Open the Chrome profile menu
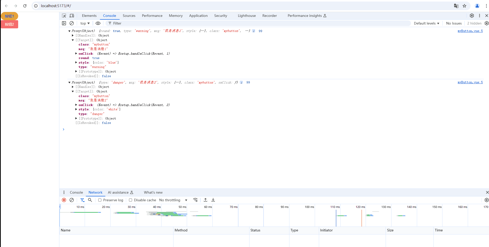This screenshot has height=247, width=489. coord(477,6)
